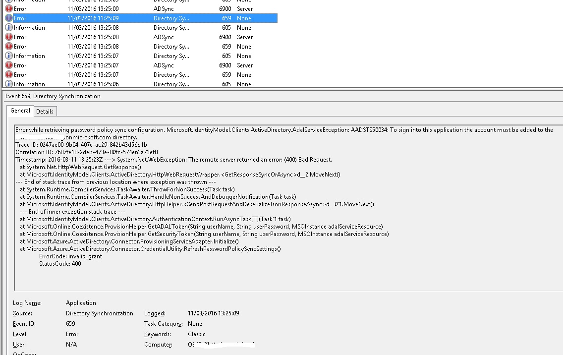Switch to the General tab
This screenshot has width=563, height=355.
pyautogui.click(x=19, y=111)
